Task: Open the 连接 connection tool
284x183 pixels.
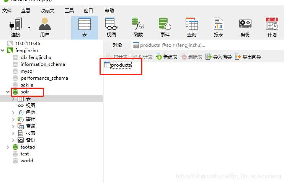Action: [x=16, y=27]
